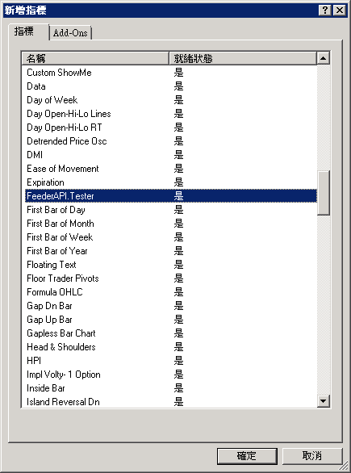This screenshot has height=473, width=351.
Task: Click the vertical scrollbar thumb
Action: [323, 193]
